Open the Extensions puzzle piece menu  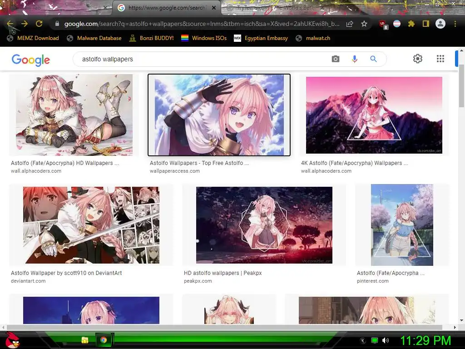coord(411,24)
